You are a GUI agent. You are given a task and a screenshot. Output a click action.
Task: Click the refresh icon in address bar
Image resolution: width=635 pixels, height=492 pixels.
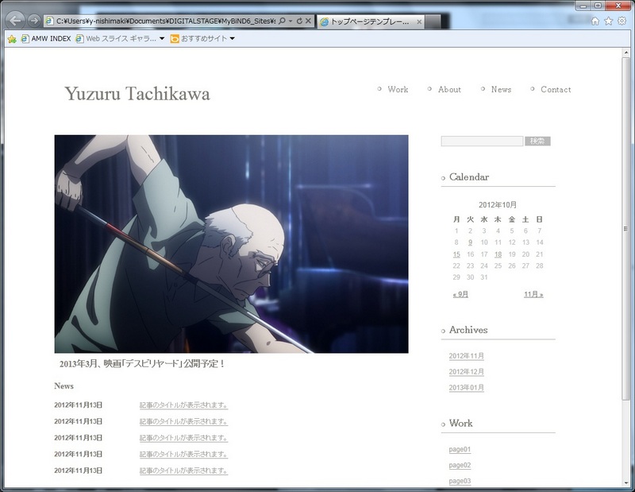click(299, 21)
